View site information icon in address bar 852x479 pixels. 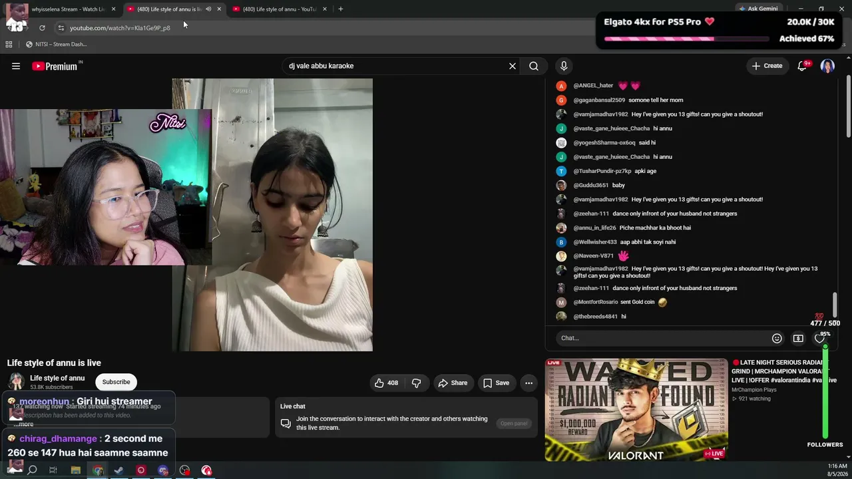pos(61,28)
